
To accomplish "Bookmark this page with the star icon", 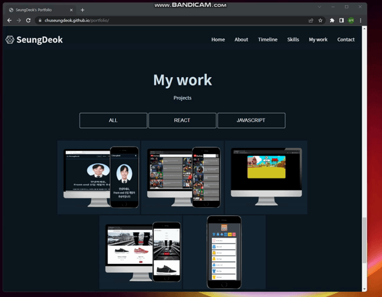I will click(320, 20).
